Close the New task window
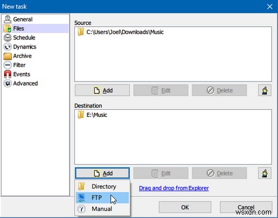Screen dimensions: 278x218 270,6
